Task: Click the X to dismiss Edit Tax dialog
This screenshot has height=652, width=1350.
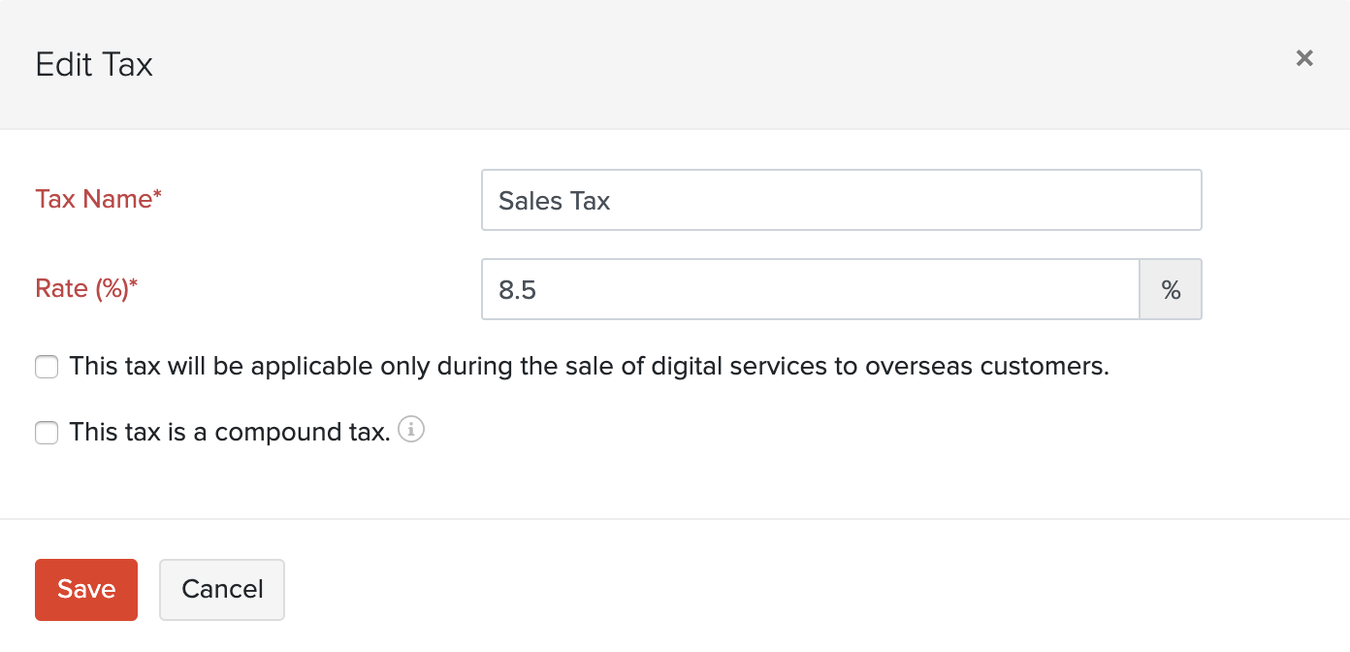Action: coord(1304,58)
